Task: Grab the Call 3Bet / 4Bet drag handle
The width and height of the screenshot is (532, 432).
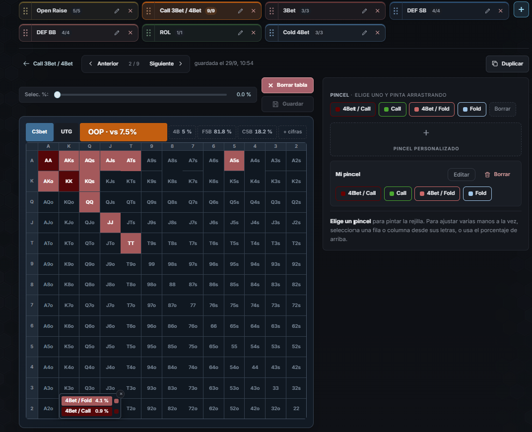Action: click(x=148, y=11)
